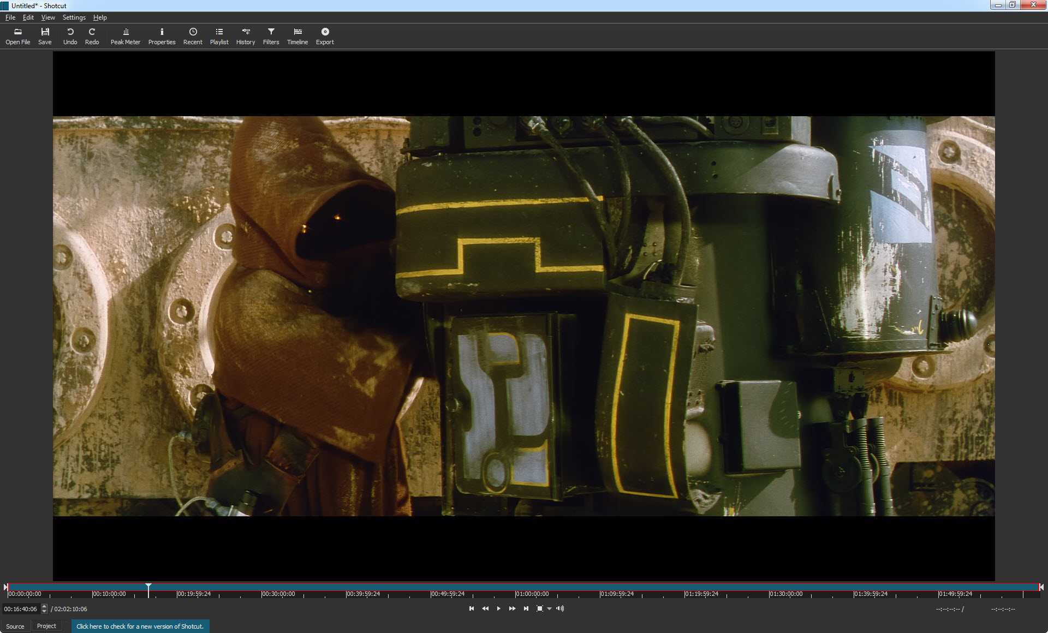Click the 00:10:00:00 ruler label
Image resolution: width=1048 pixels, height=633 pixels.
[x=110, y=594]
